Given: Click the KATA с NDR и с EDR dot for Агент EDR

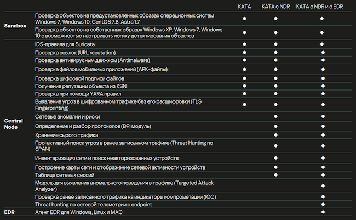Looking at the screenshot, I should pos(322,212).
